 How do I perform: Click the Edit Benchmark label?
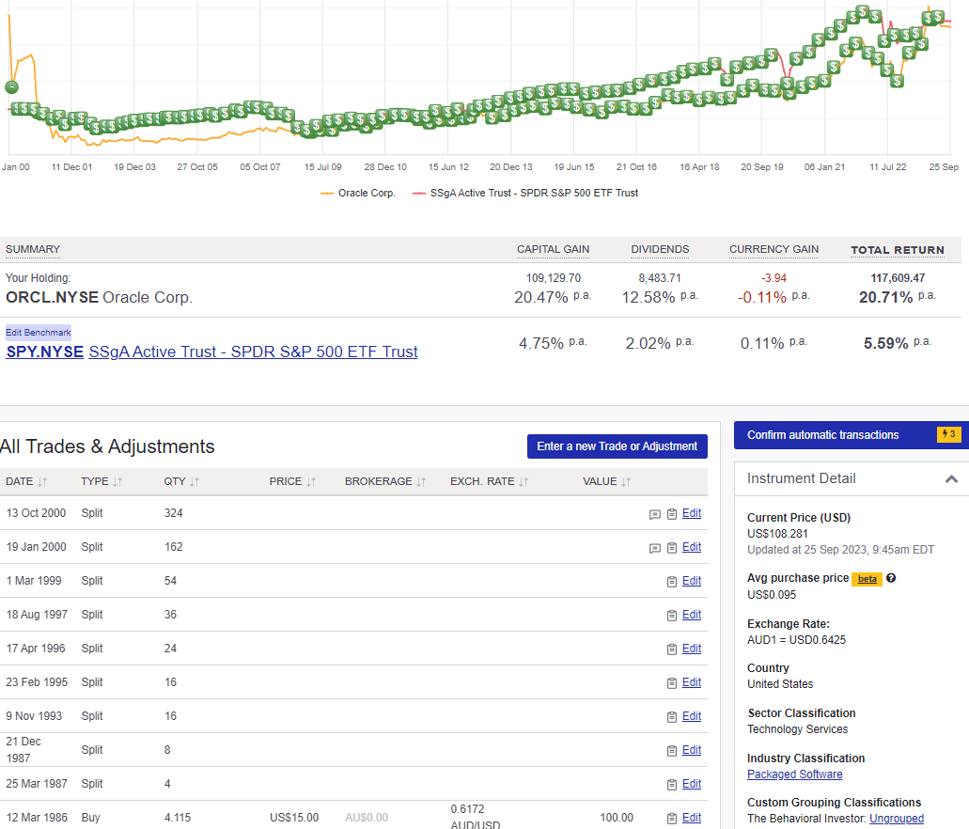(38, 332)
